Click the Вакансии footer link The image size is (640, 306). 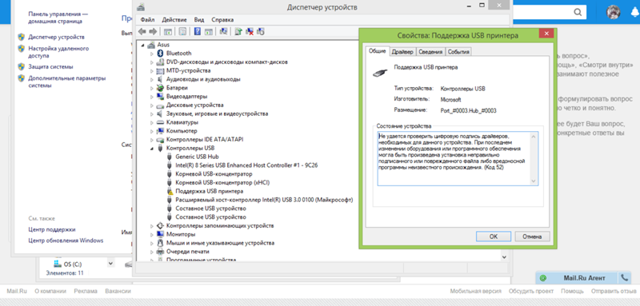point(118,291)
